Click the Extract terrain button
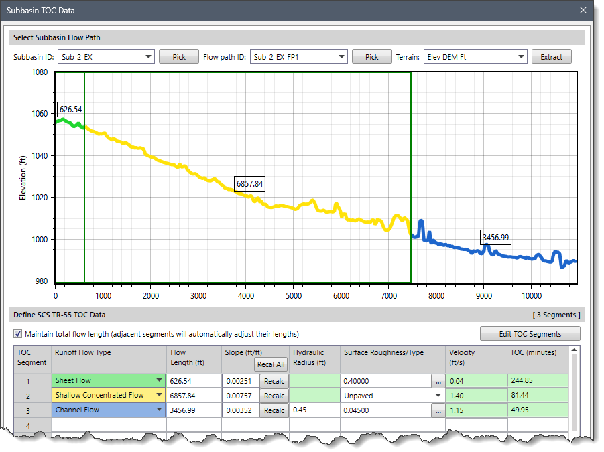 (551, 57)
